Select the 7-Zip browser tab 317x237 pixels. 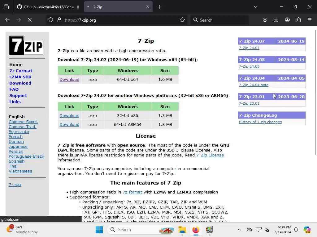coord(118,7)
